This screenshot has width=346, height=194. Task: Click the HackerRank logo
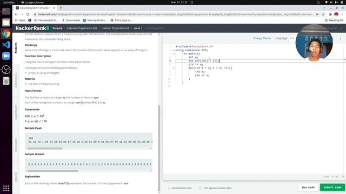32,28
